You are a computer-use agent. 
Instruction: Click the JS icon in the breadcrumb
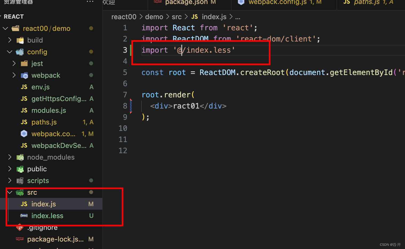pos(195,17)
